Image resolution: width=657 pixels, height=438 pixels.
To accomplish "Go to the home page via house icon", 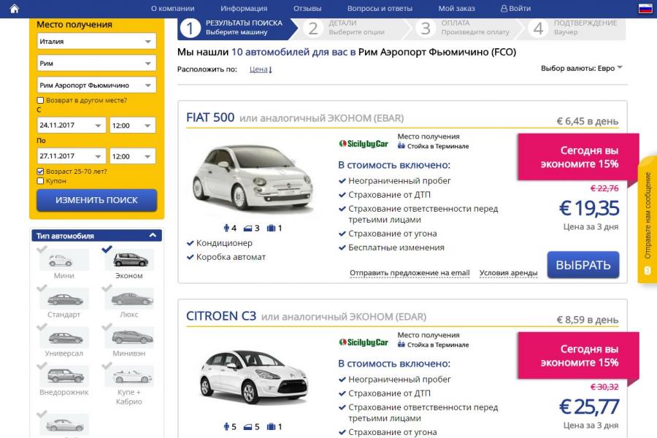I will coord(15,8).
